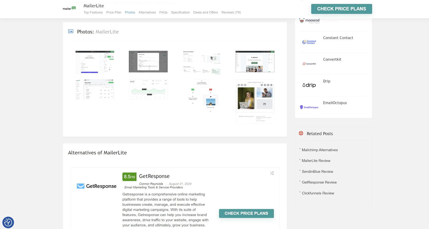Viewport: 429px width, 229px height.
Task: Open the Price Plan tab
Action: 114,12
